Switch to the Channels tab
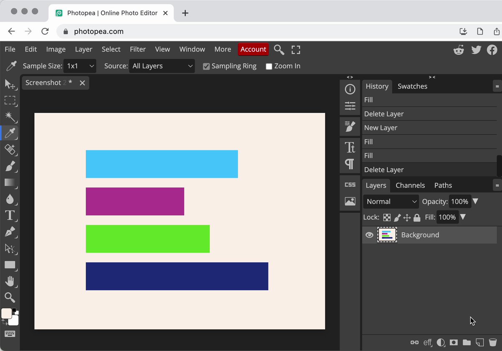Screen dimensions: 502x351 (x=410, y=185)
